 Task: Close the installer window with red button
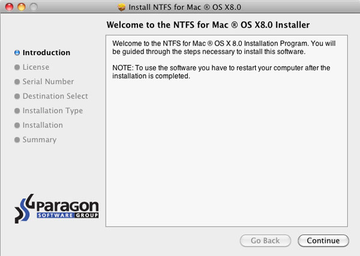coord(8,7)
